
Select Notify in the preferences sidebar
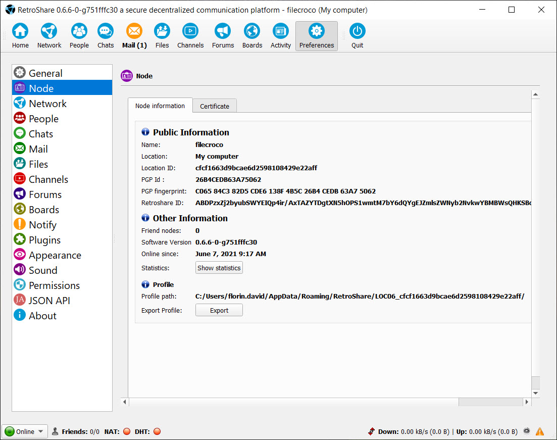(x=62, y=225)
